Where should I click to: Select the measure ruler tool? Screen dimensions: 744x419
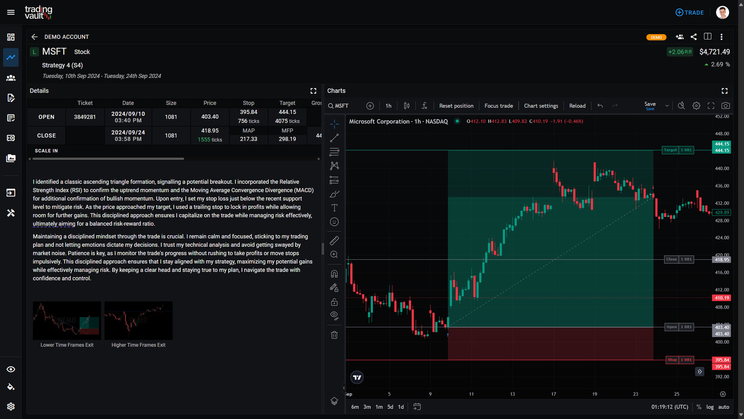coord(334,240)
